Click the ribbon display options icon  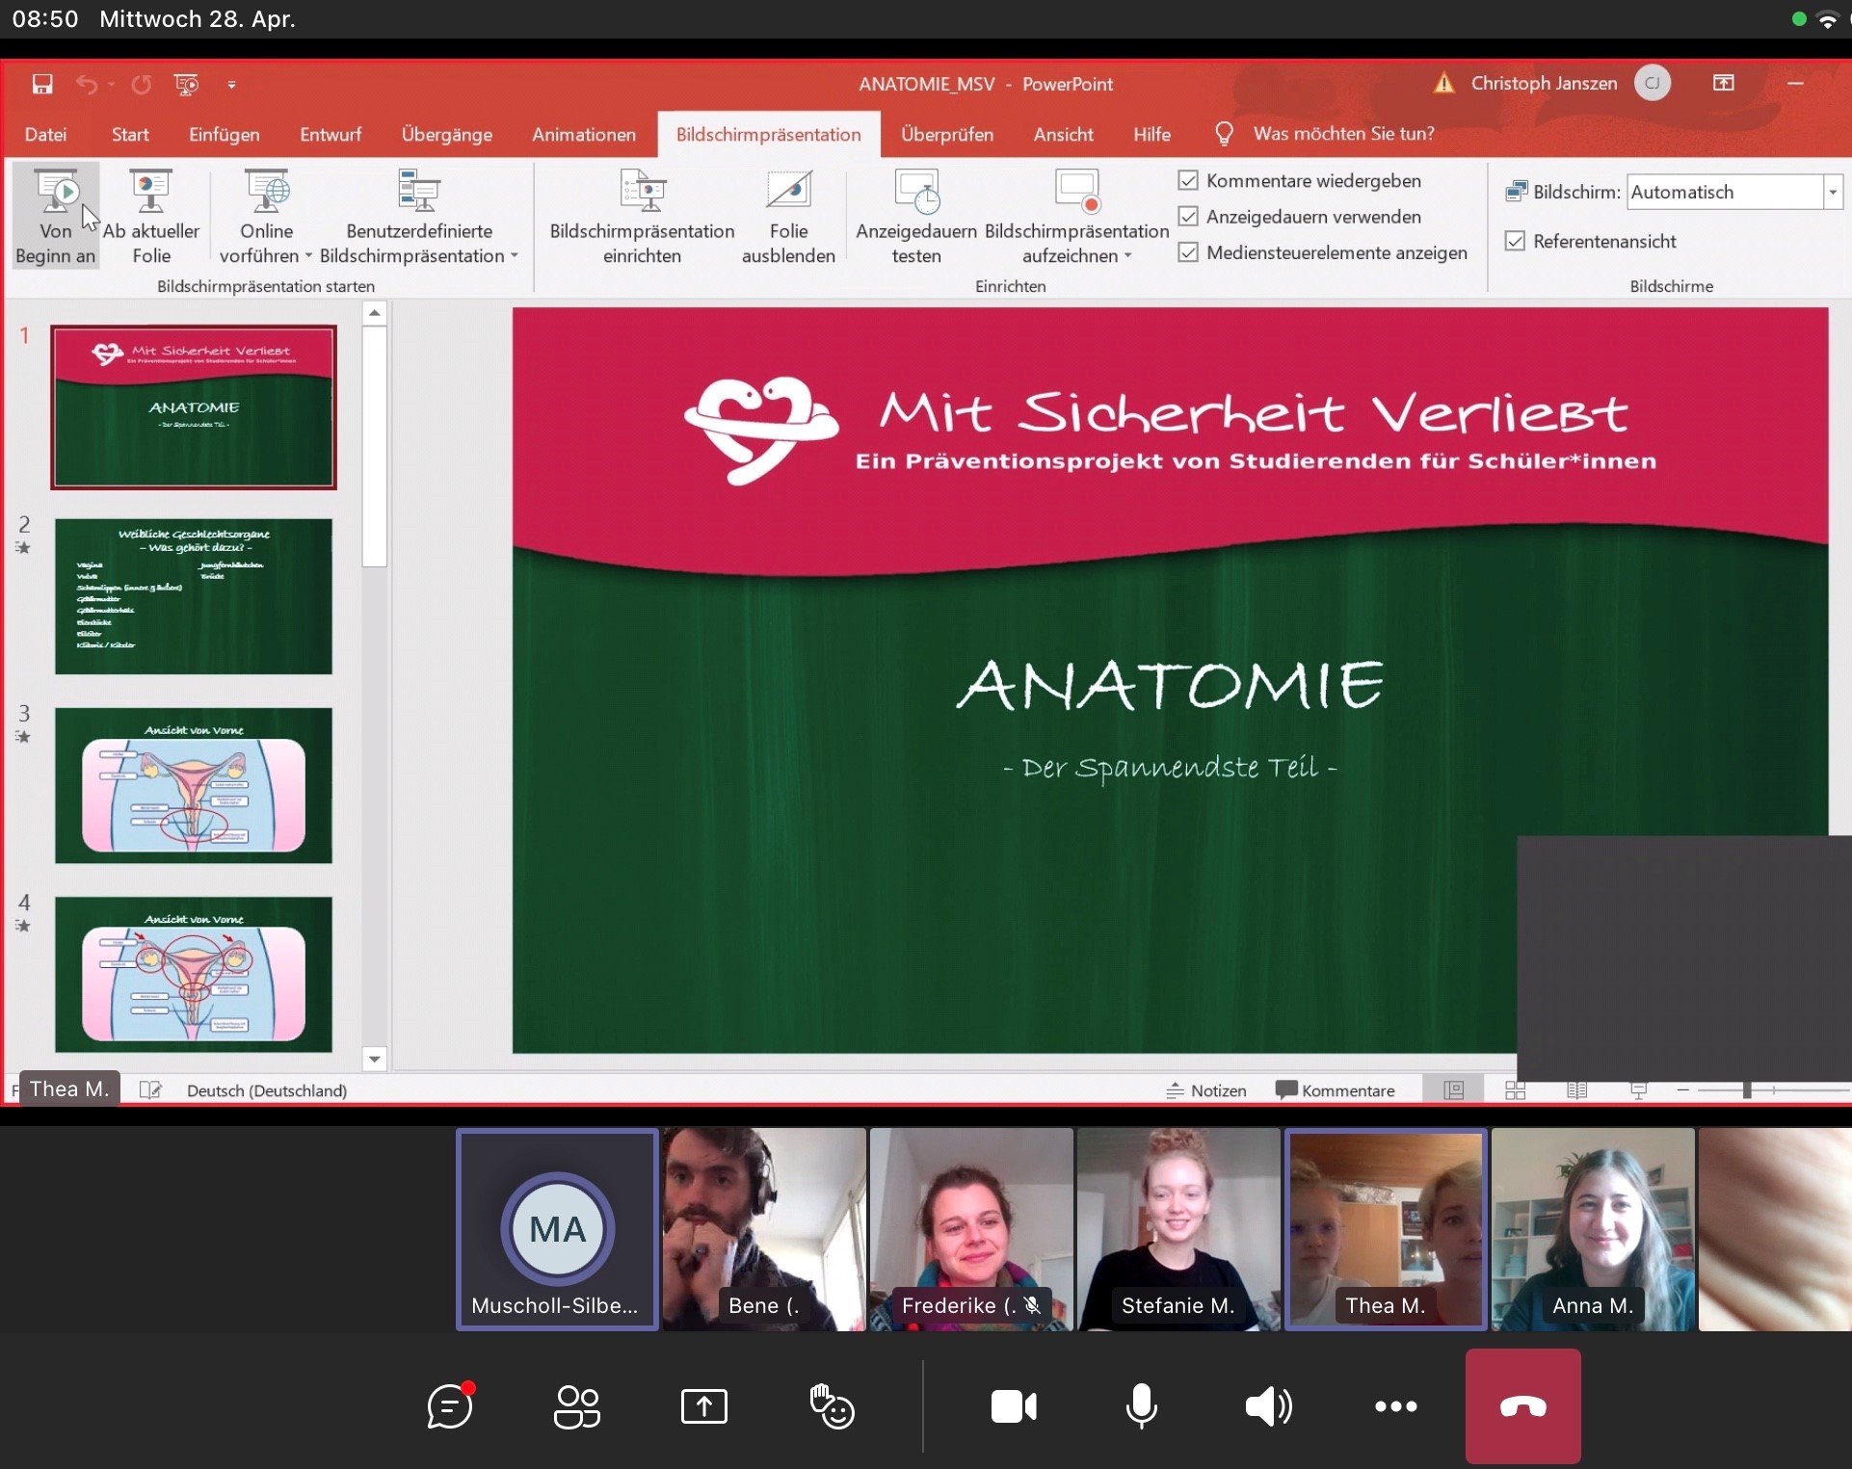click(x=1724, y=84)
